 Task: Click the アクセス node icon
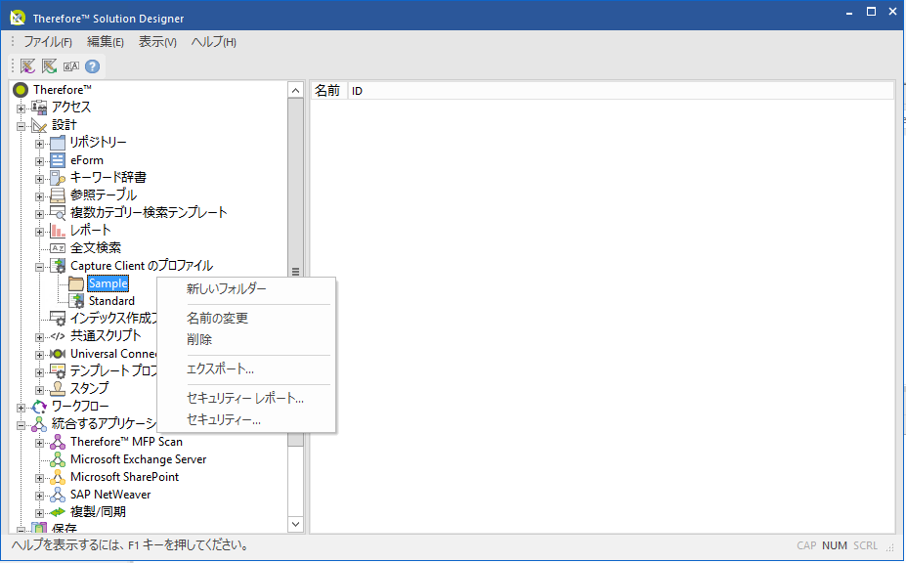coord(39,107)
